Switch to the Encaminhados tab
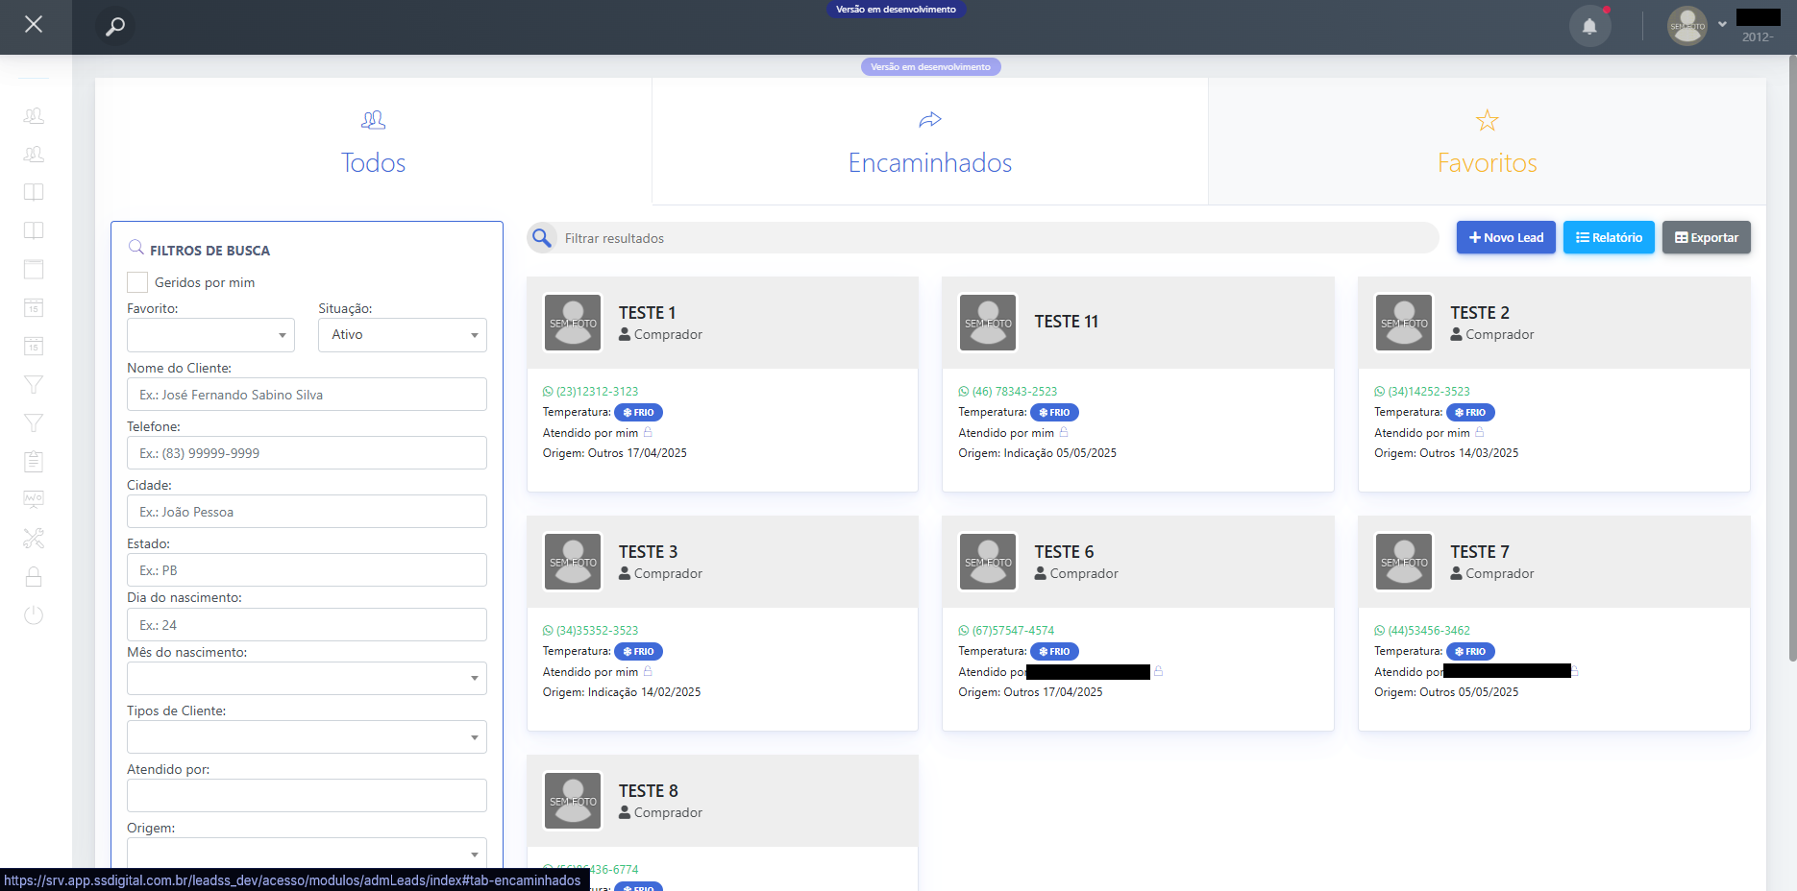Image resolution: width=1797 pixels, height=891 pixels. point(929,142)
